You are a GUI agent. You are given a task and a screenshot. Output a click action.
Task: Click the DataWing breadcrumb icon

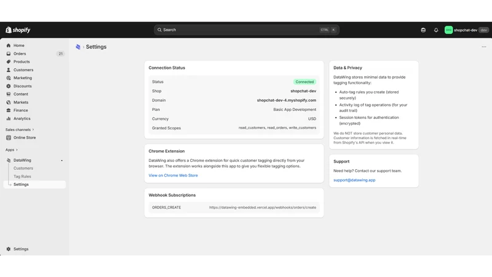(x=78, y=47)
